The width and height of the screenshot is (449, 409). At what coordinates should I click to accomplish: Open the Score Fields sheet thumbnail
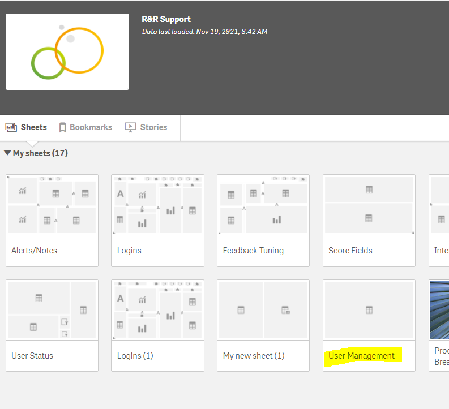pos(369,205)
